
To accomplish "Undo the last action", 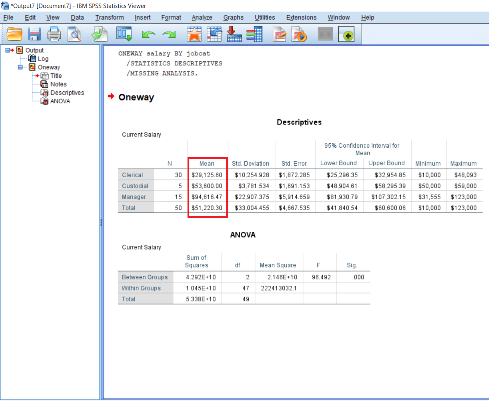I will coord(149,35).
